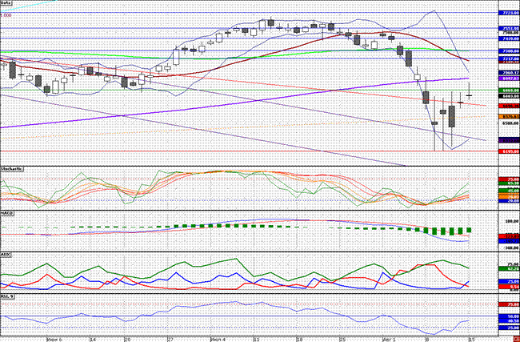Click the Stochastic 75.00 red level tag
Image resolution: width=520 pixels, height=342 pixels.
(510, 179)
